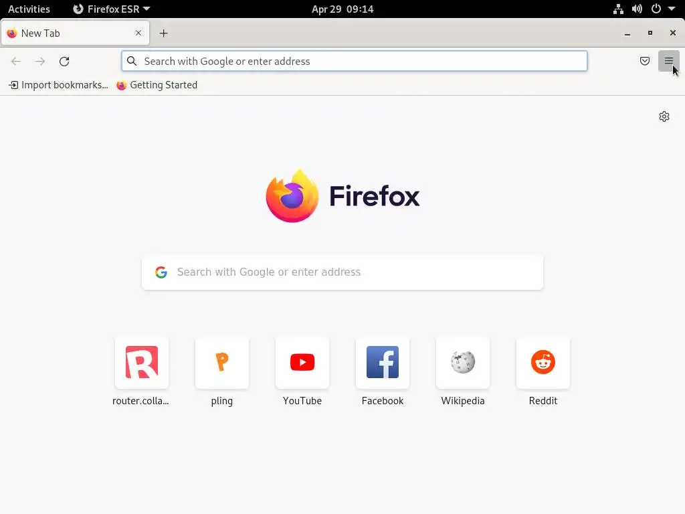Click the Save to Pocket icon
This screenshot has width=685, height=514.
[x=644, y=61]
